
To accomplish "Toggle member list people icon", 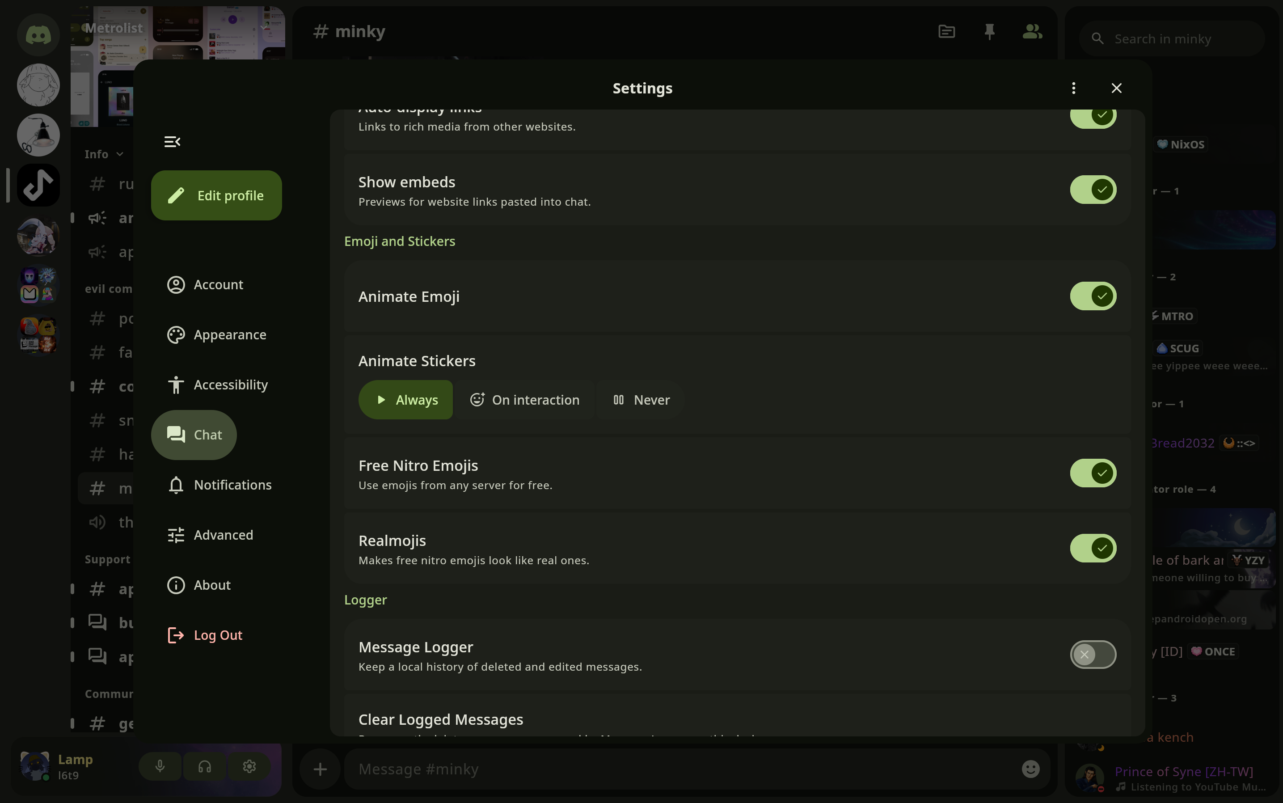I will (x=1032, y=32).
